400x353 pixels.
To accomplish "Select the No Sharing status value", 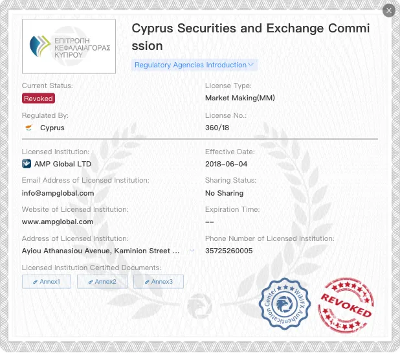I will [224, 193].
